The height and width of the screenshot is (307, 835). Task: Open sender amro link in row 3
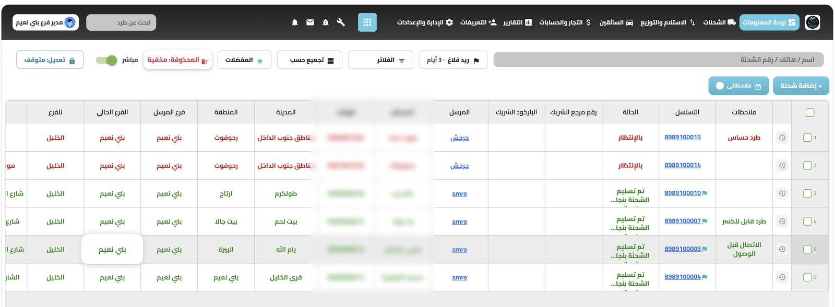460,194
